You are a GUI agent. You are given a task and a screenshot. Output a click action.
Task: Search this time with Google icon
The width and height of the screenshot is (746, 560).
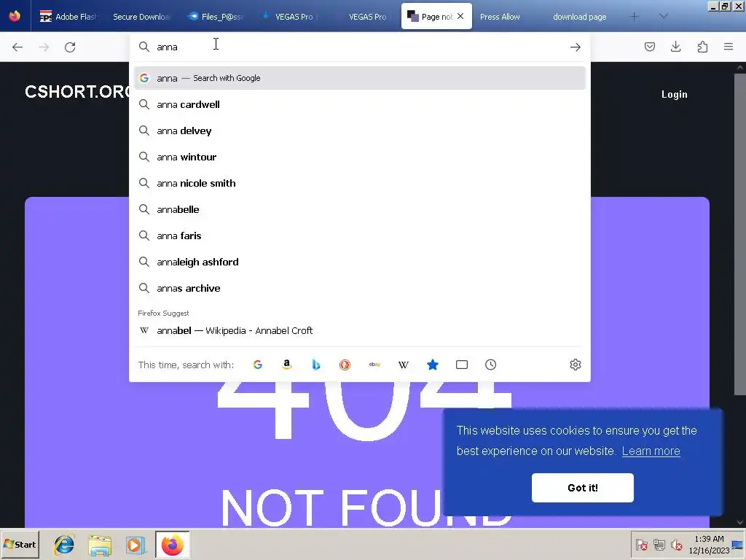pyautogui.click(x=258, y=365)
